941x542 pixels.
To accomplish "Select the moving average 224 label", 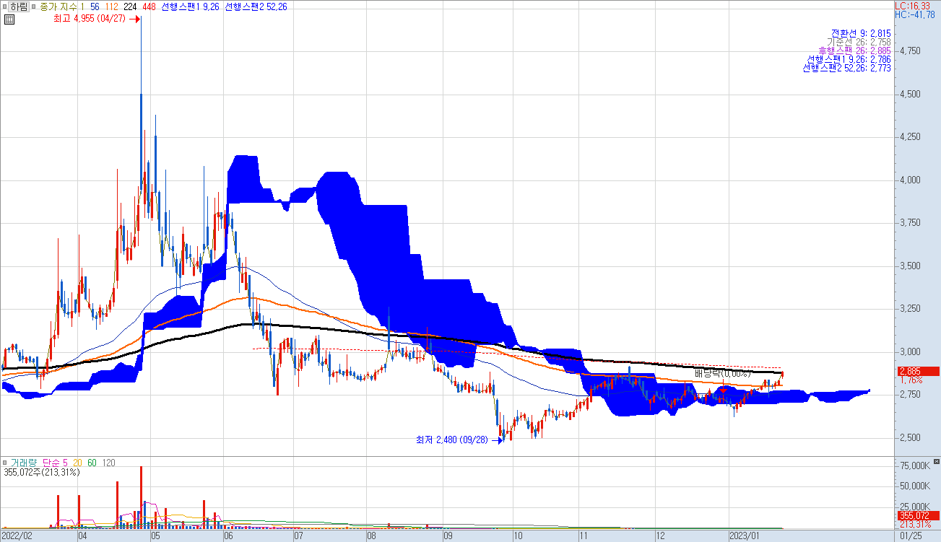I will [x=131, y=6].
